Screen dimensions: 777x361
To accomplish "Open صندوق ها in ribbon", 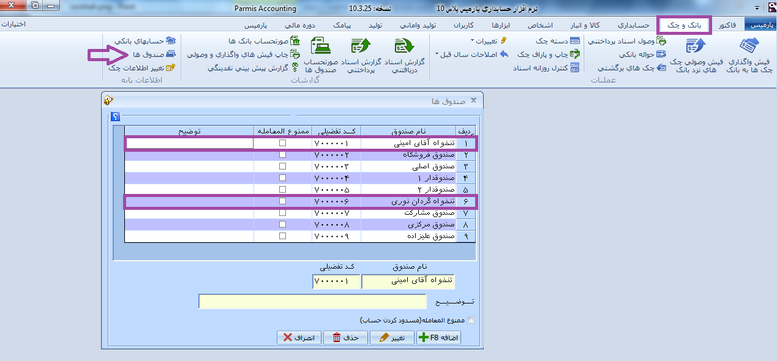I will coord(154,54).
